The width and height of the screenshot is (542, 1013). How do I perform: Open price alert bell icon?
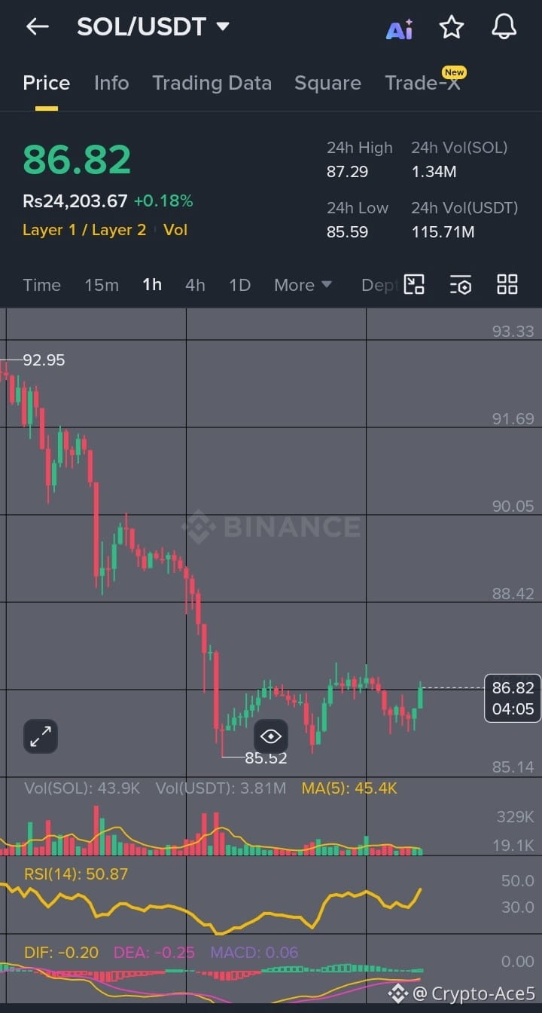coord(504,27)
